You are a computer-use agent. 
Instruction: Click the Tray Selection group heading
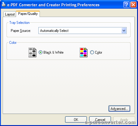[x=19, y=23]
